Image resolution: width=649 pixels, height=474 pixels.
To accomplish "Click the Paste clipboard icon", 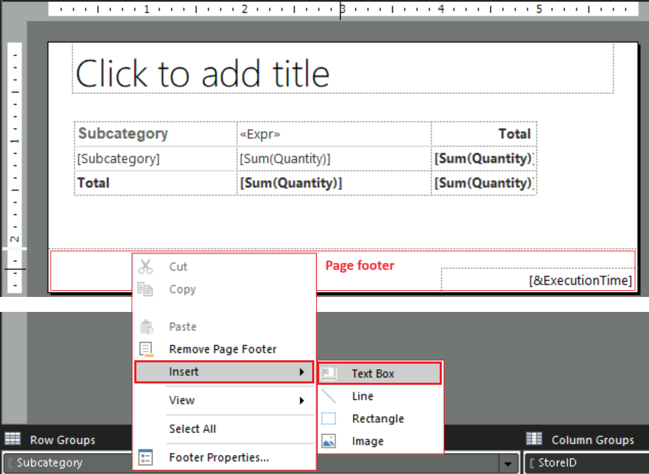I will [147, 326].
